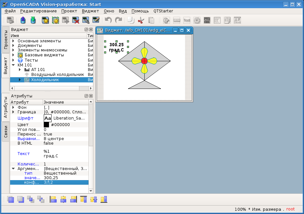
Task: Click the black Цвет color swatch
Action: [46, 124]
